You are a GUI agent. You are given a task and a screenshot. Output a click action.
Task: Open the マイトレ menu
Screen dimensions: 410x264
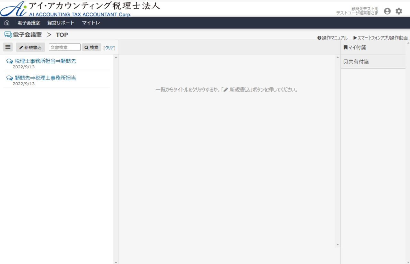(91, 23)
